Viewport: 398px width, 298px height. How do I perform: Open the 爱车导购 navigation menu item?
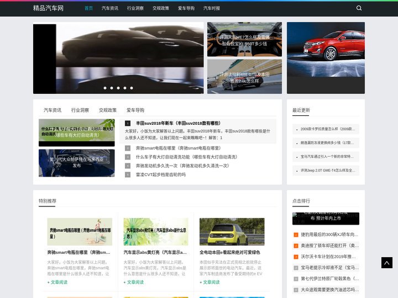[186, 8]
